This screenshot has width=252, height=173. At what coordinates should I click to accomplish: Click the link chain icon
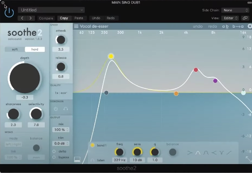245,18
